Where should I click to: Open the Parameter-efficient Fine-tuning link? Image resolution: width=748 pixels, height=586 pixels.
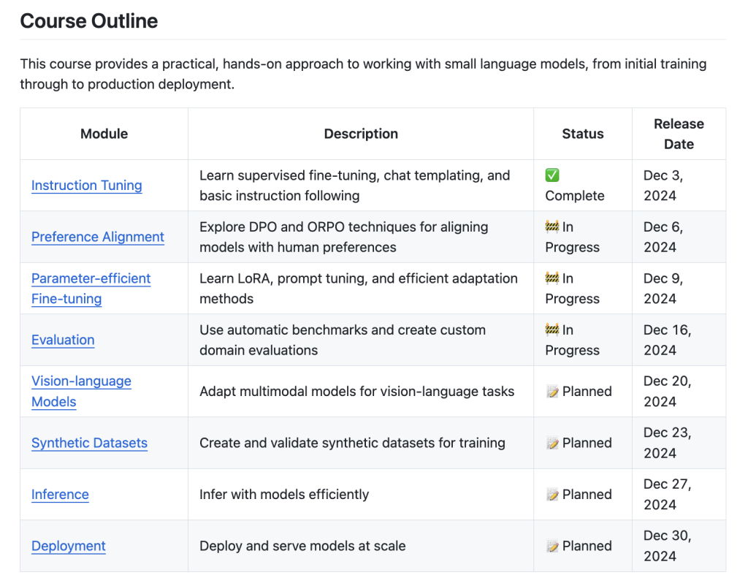(91, 288)
